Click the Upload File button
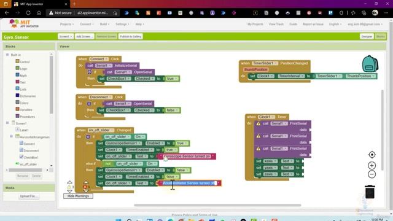This screenshot has width=393, height=221. pos(28,196)
